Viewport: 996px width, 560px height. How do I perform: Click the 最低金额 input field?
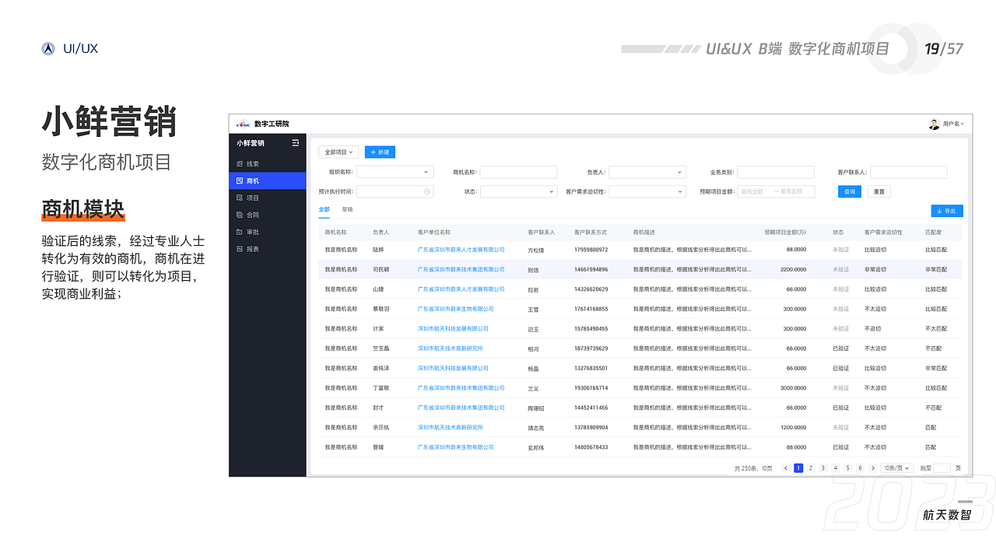pos(754,191)
